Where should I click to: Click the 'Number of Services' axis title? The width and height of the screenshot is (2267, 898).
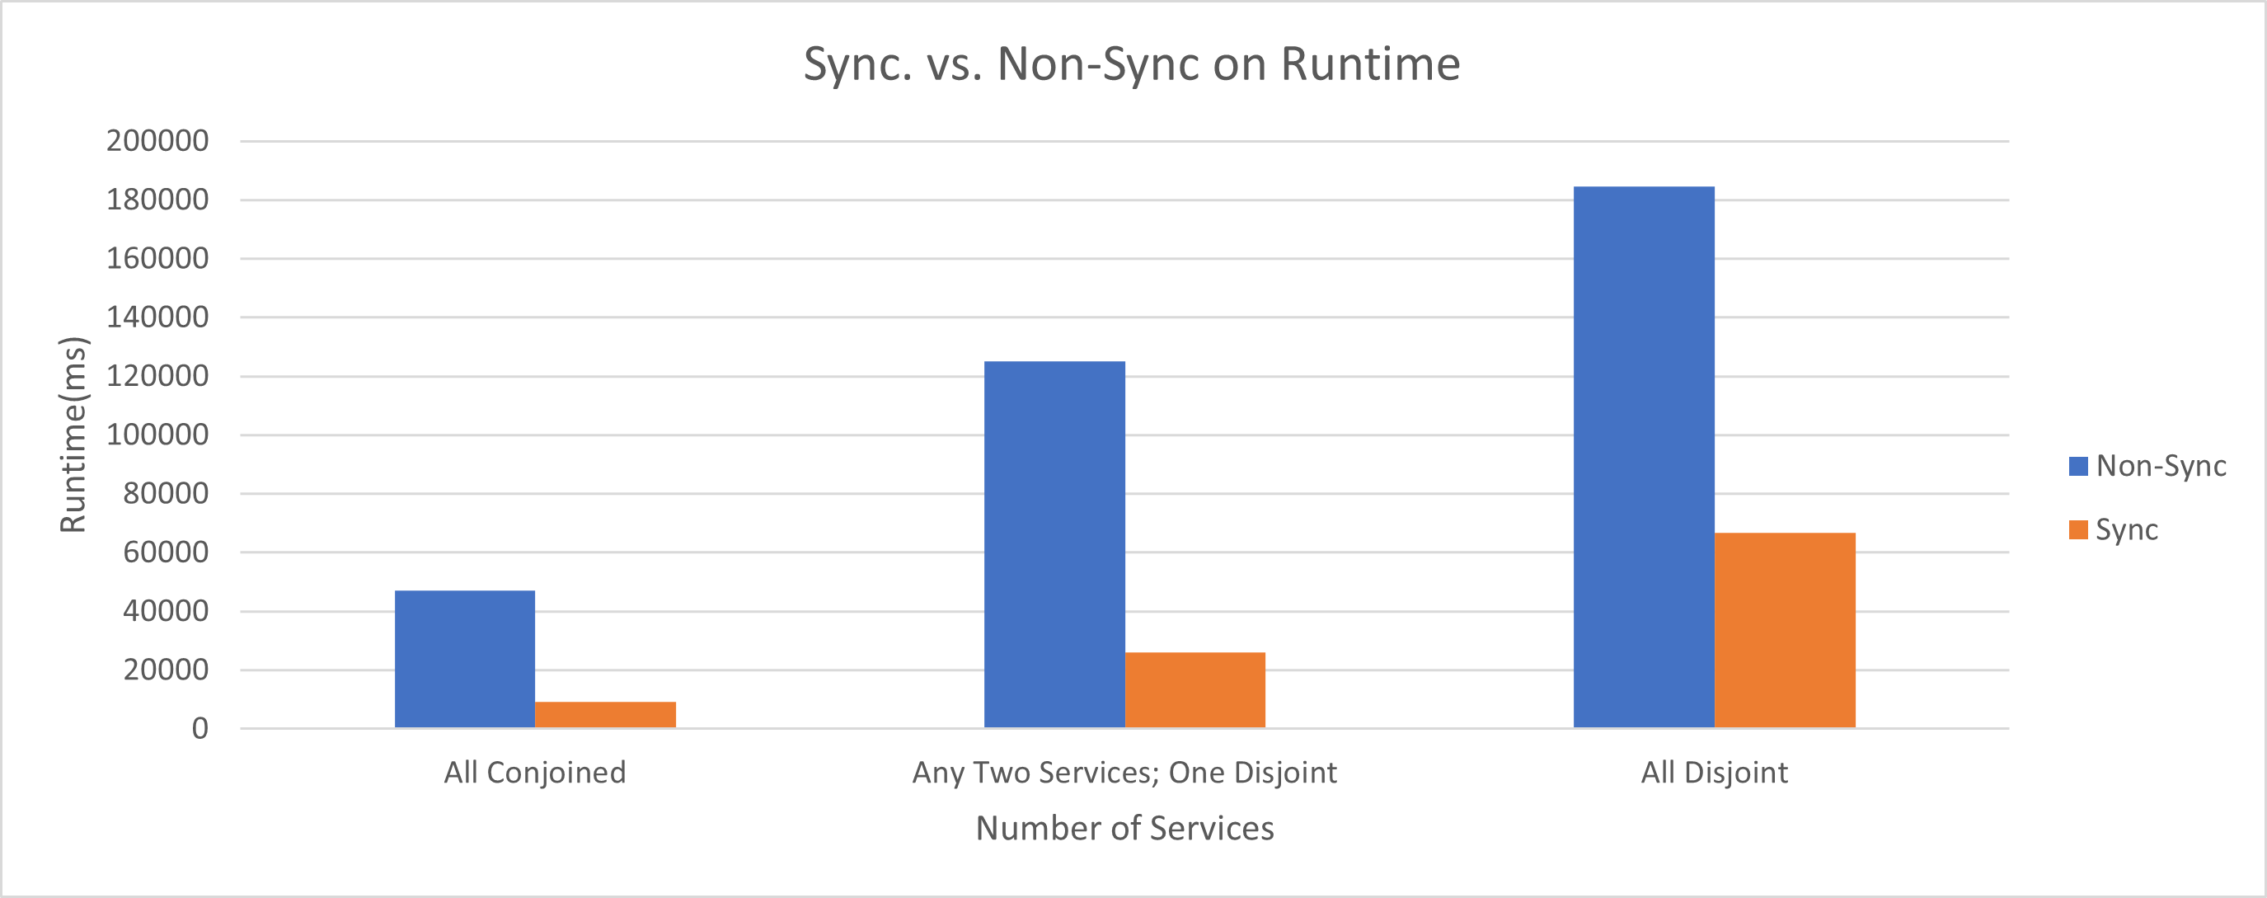[x=1124, y=829]
